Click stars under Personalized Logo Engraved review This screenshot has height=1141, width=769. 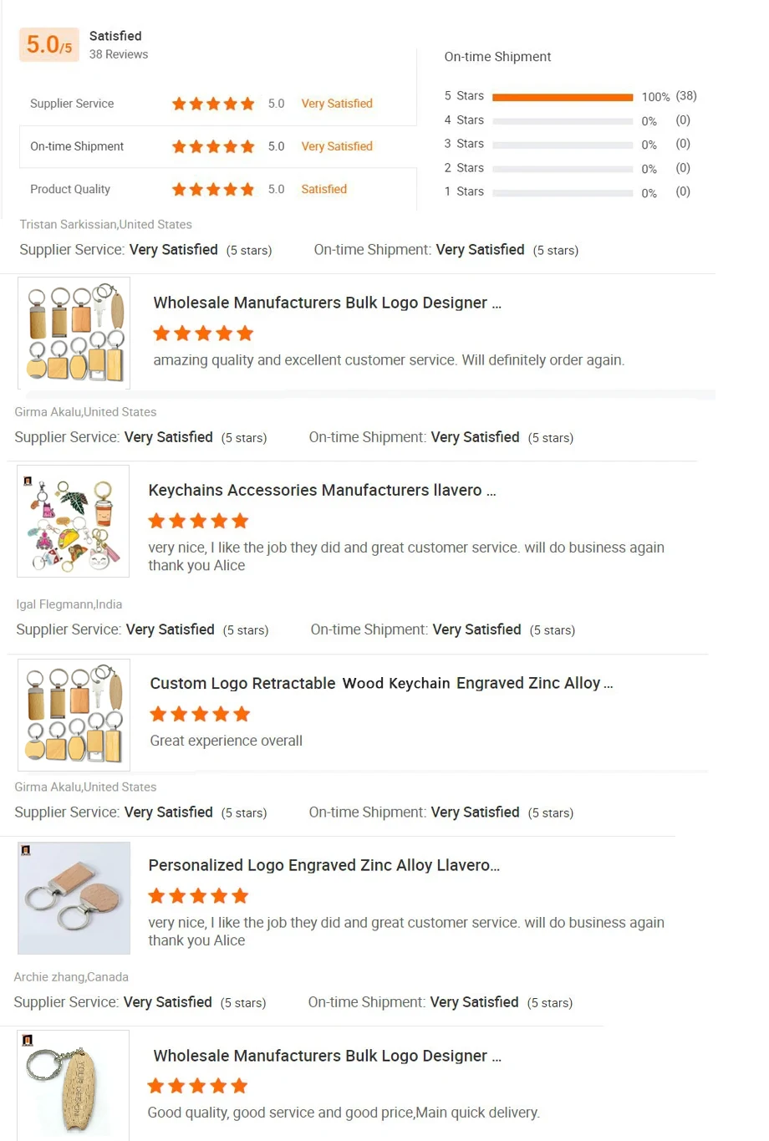198,897
